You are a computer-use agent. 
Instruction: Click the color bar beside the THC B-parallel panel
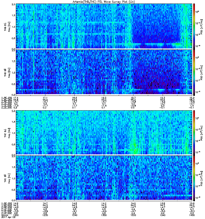point(194,178)
